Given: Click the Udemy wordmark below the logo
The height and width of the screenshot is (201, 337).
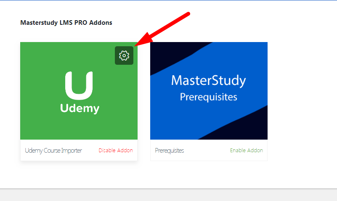Looking at the screenshot, I should pos(80,108).
